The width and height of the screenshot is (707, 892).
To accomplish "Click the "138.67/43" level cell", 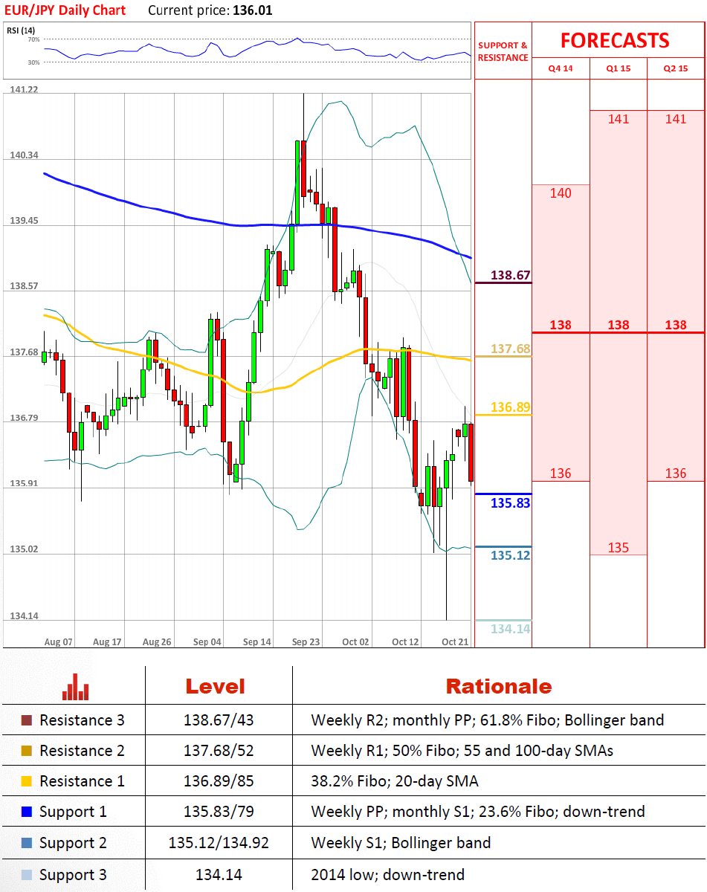I will click(x=219, y=720).
